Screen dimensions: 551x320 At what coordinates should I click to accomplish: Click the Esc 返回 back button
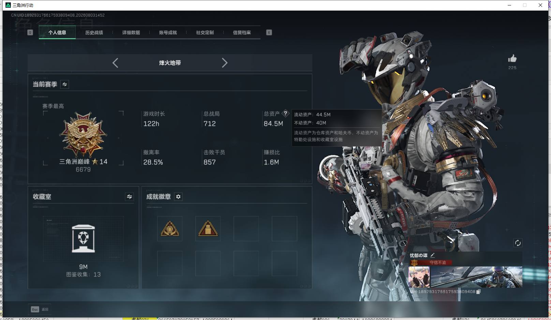(40, 309)
